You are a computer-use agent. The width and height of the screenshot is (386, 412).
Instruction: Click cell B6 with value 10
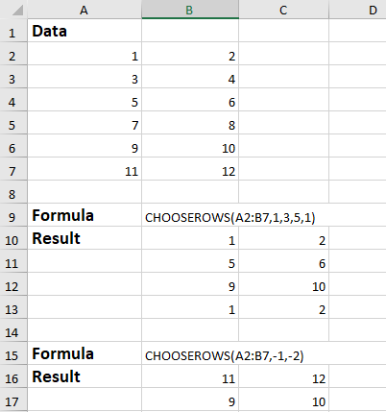pos(190,146)
